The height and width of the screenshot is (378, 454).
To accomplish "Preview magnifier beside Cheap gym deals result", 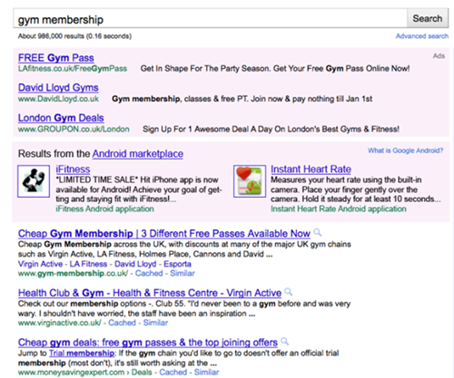I will pos(285,341).
